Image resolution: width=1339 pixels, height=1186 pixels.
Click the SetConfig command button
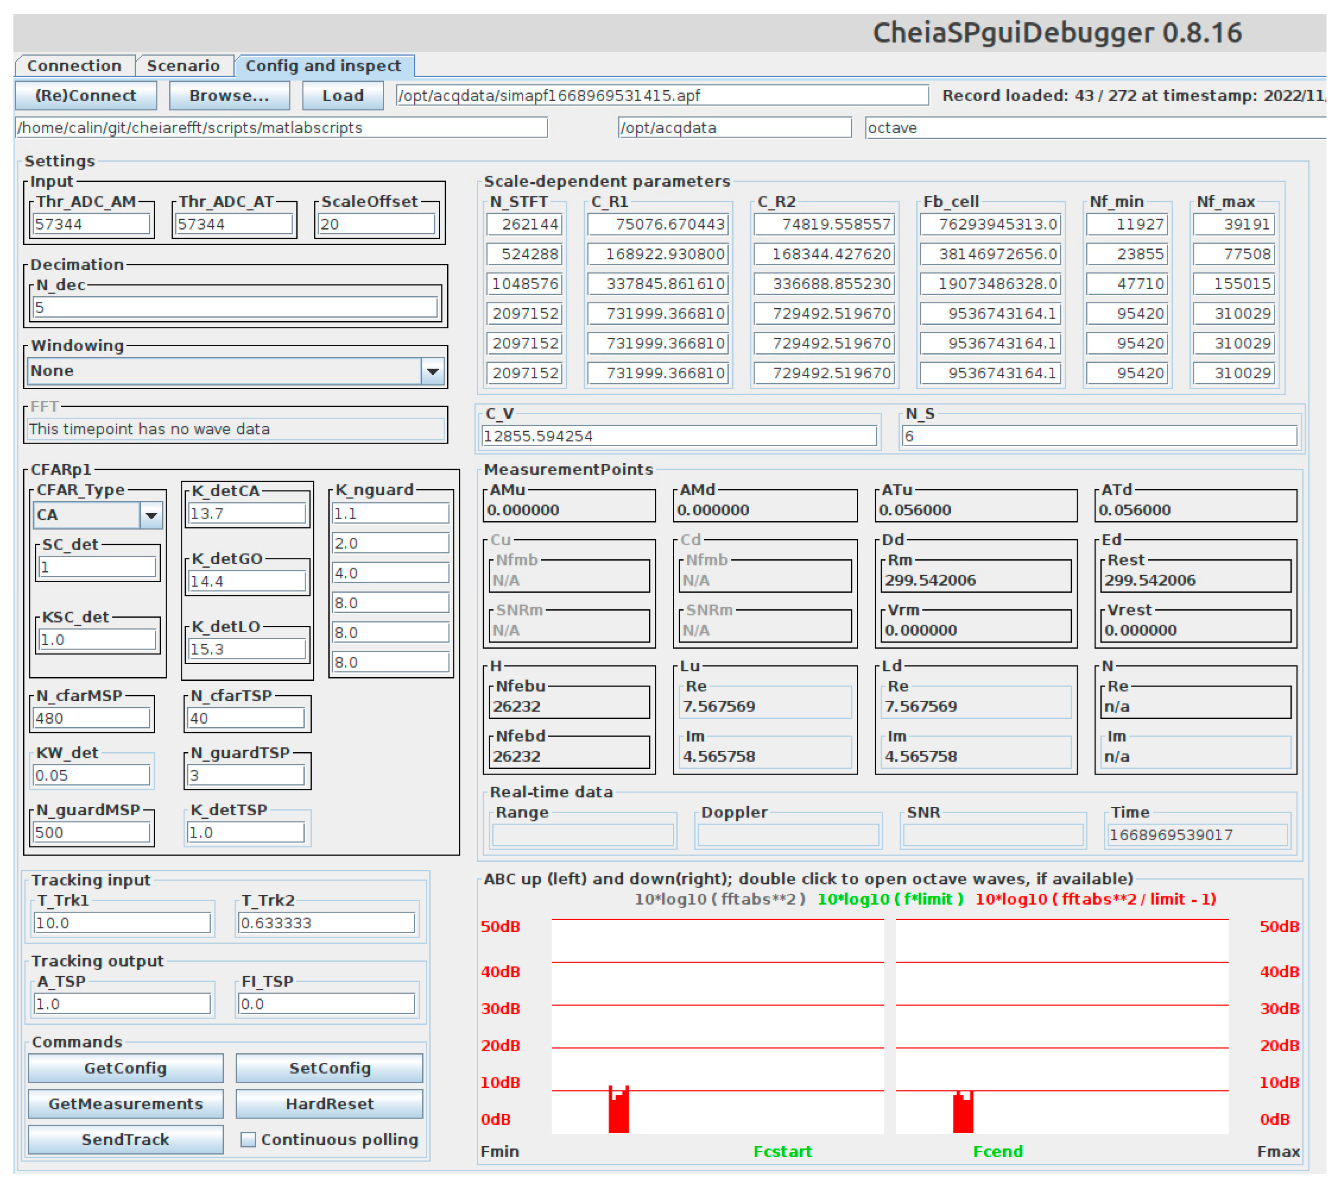(330, 1068)
